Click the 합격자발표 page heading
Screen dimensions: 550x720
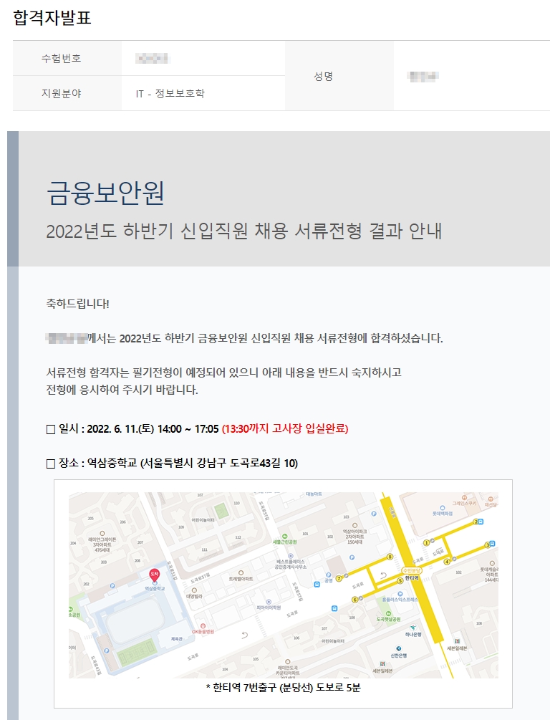(52, 17)
